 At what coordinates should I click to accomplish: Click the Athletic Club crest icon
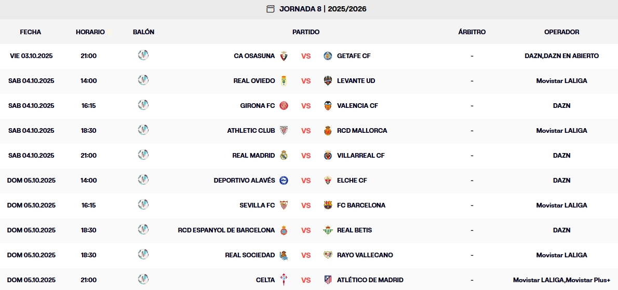[x=284, y=131]
